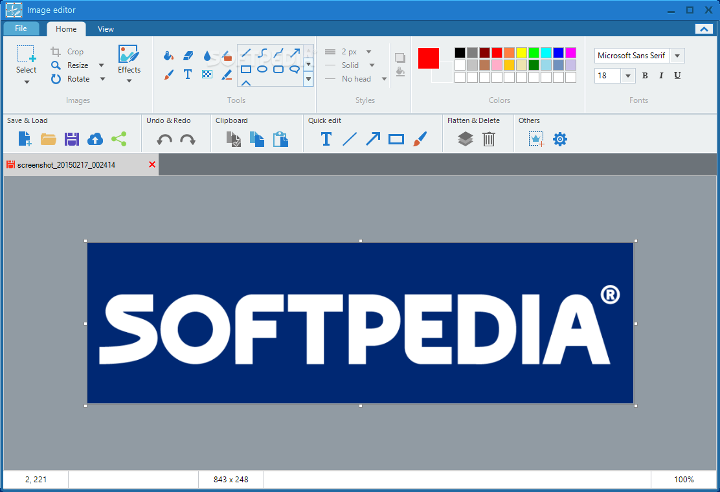Screen dimensions: 720x492
Task: Pick the paintbrush tool in Tools group
Action: point(168,74)
